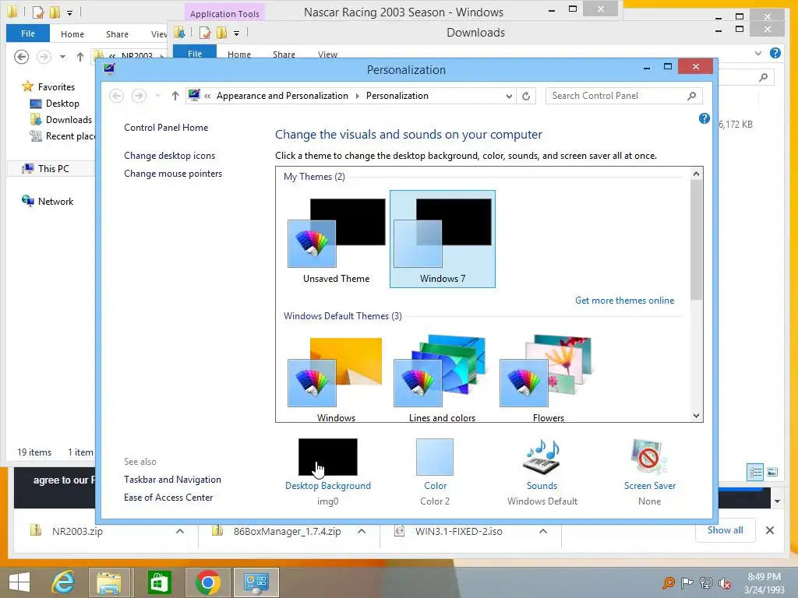The height and width of the screenshot is (598, 798).
Task: Close the Chrome downloads bar
Action: click(x=769, y=530)
